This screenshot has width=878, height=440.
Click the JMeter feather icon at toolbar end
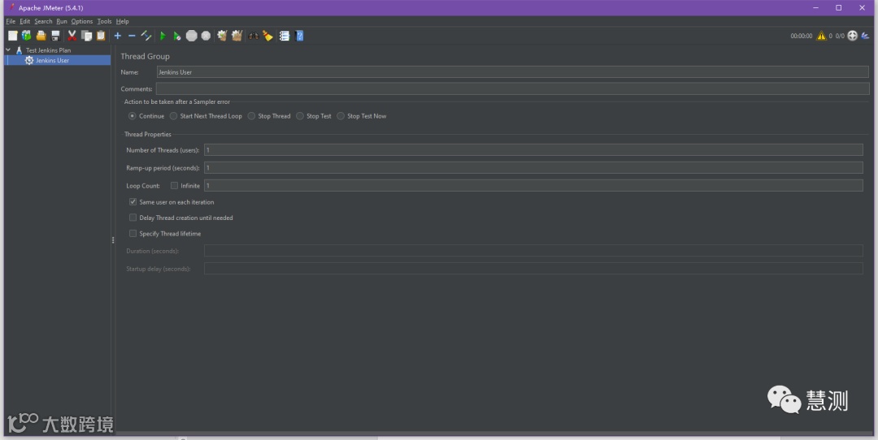866,36
